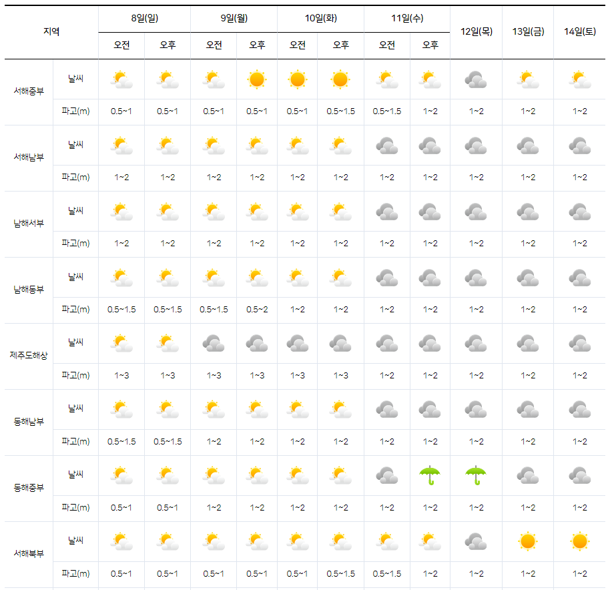Select the 9일(월) date header
The image size is (610, 590).
pos(234,18)
